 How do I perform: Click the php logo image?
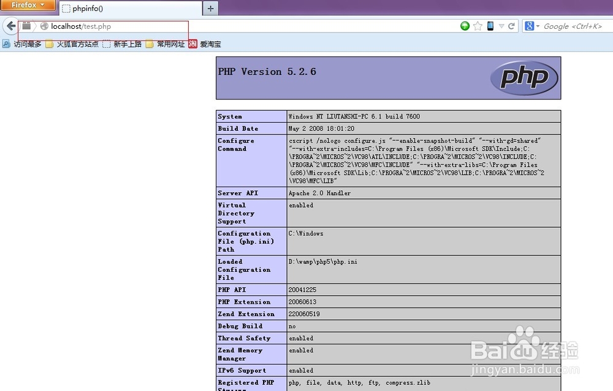coord(525,78)
